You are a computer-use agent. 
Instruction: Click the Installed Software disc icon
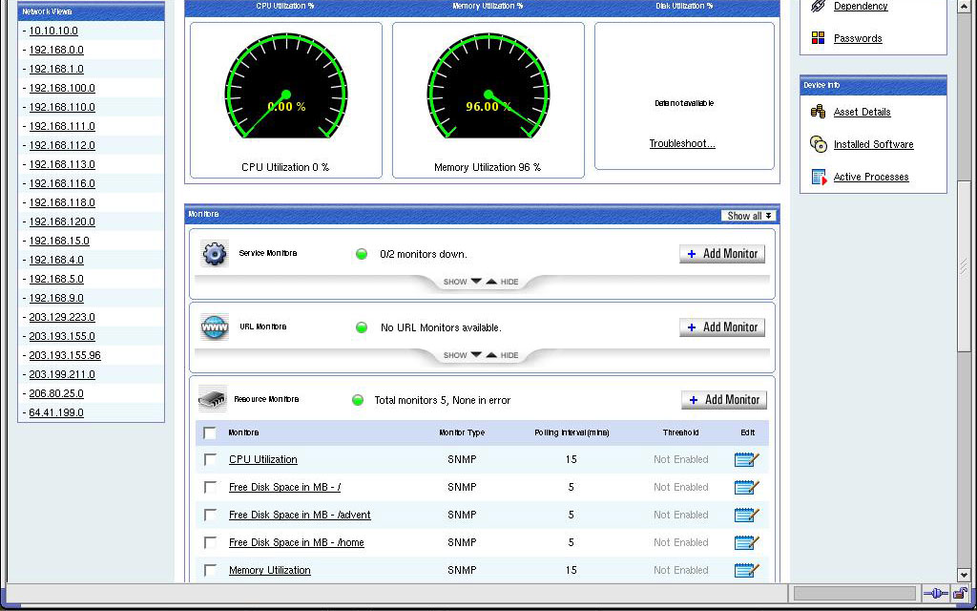click(x=818, y=144)
